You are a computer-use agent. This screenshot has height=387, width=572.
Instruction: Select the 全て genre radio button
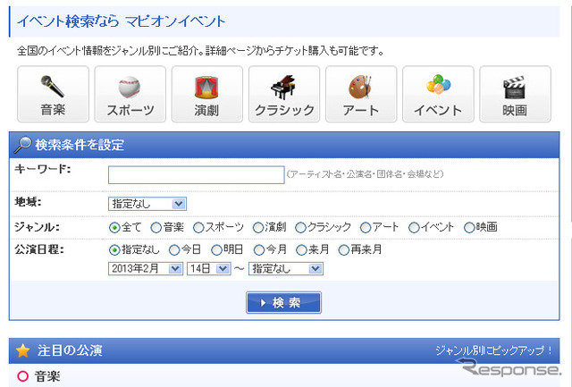(114, 227)
